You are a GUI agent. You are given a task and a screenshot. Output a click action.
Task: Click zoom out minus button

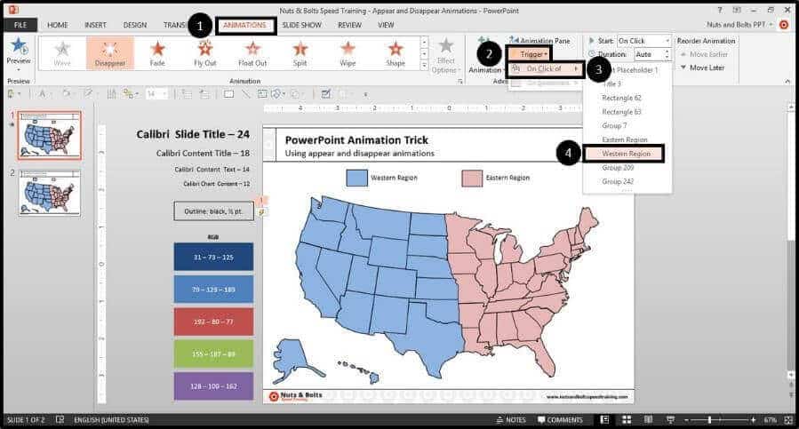686,420
